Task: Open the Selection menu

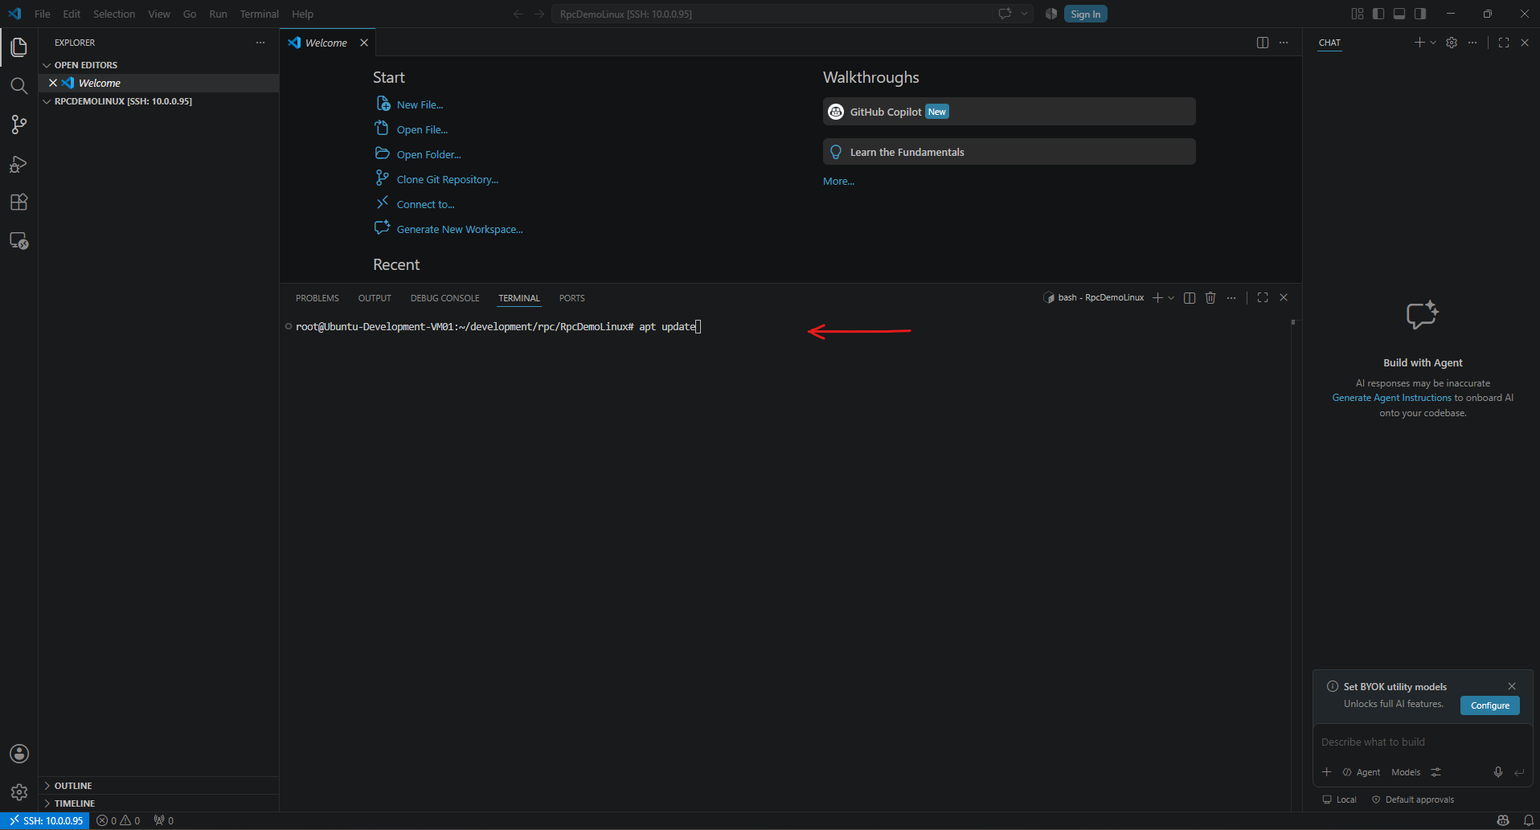Action: [114, 14]
